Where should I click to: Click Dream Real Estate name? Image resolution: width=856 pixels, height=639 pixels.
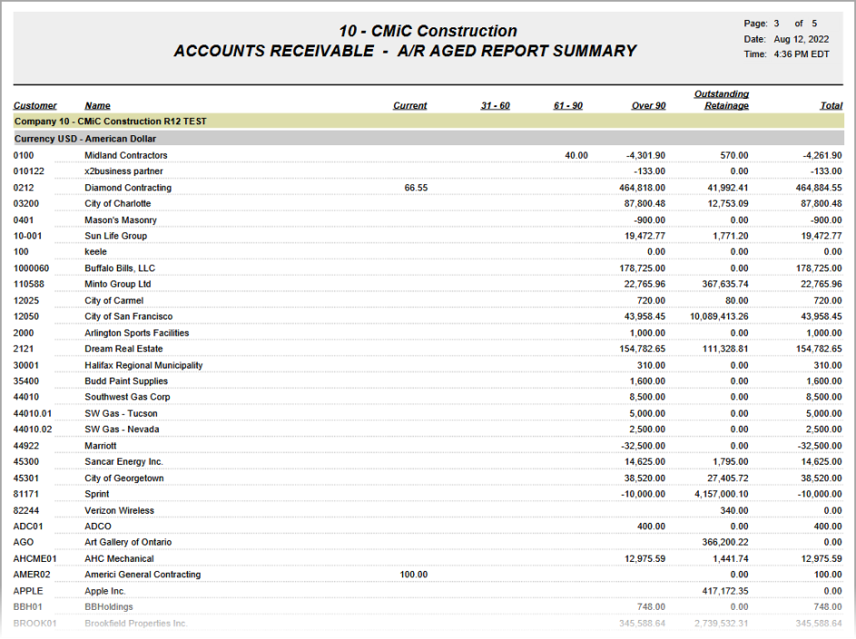123,349
